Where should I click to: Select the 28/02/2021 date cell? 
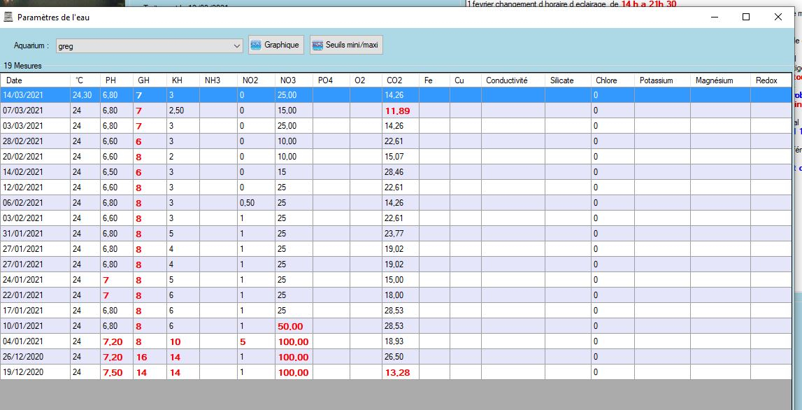(x=35, y=141)
